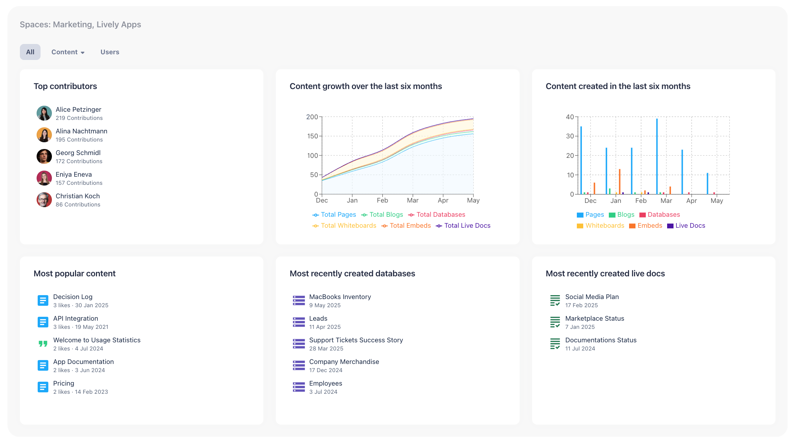Toggle the Blogs legend entry
The height and width of the screenshot is (442, 794).
622,215
